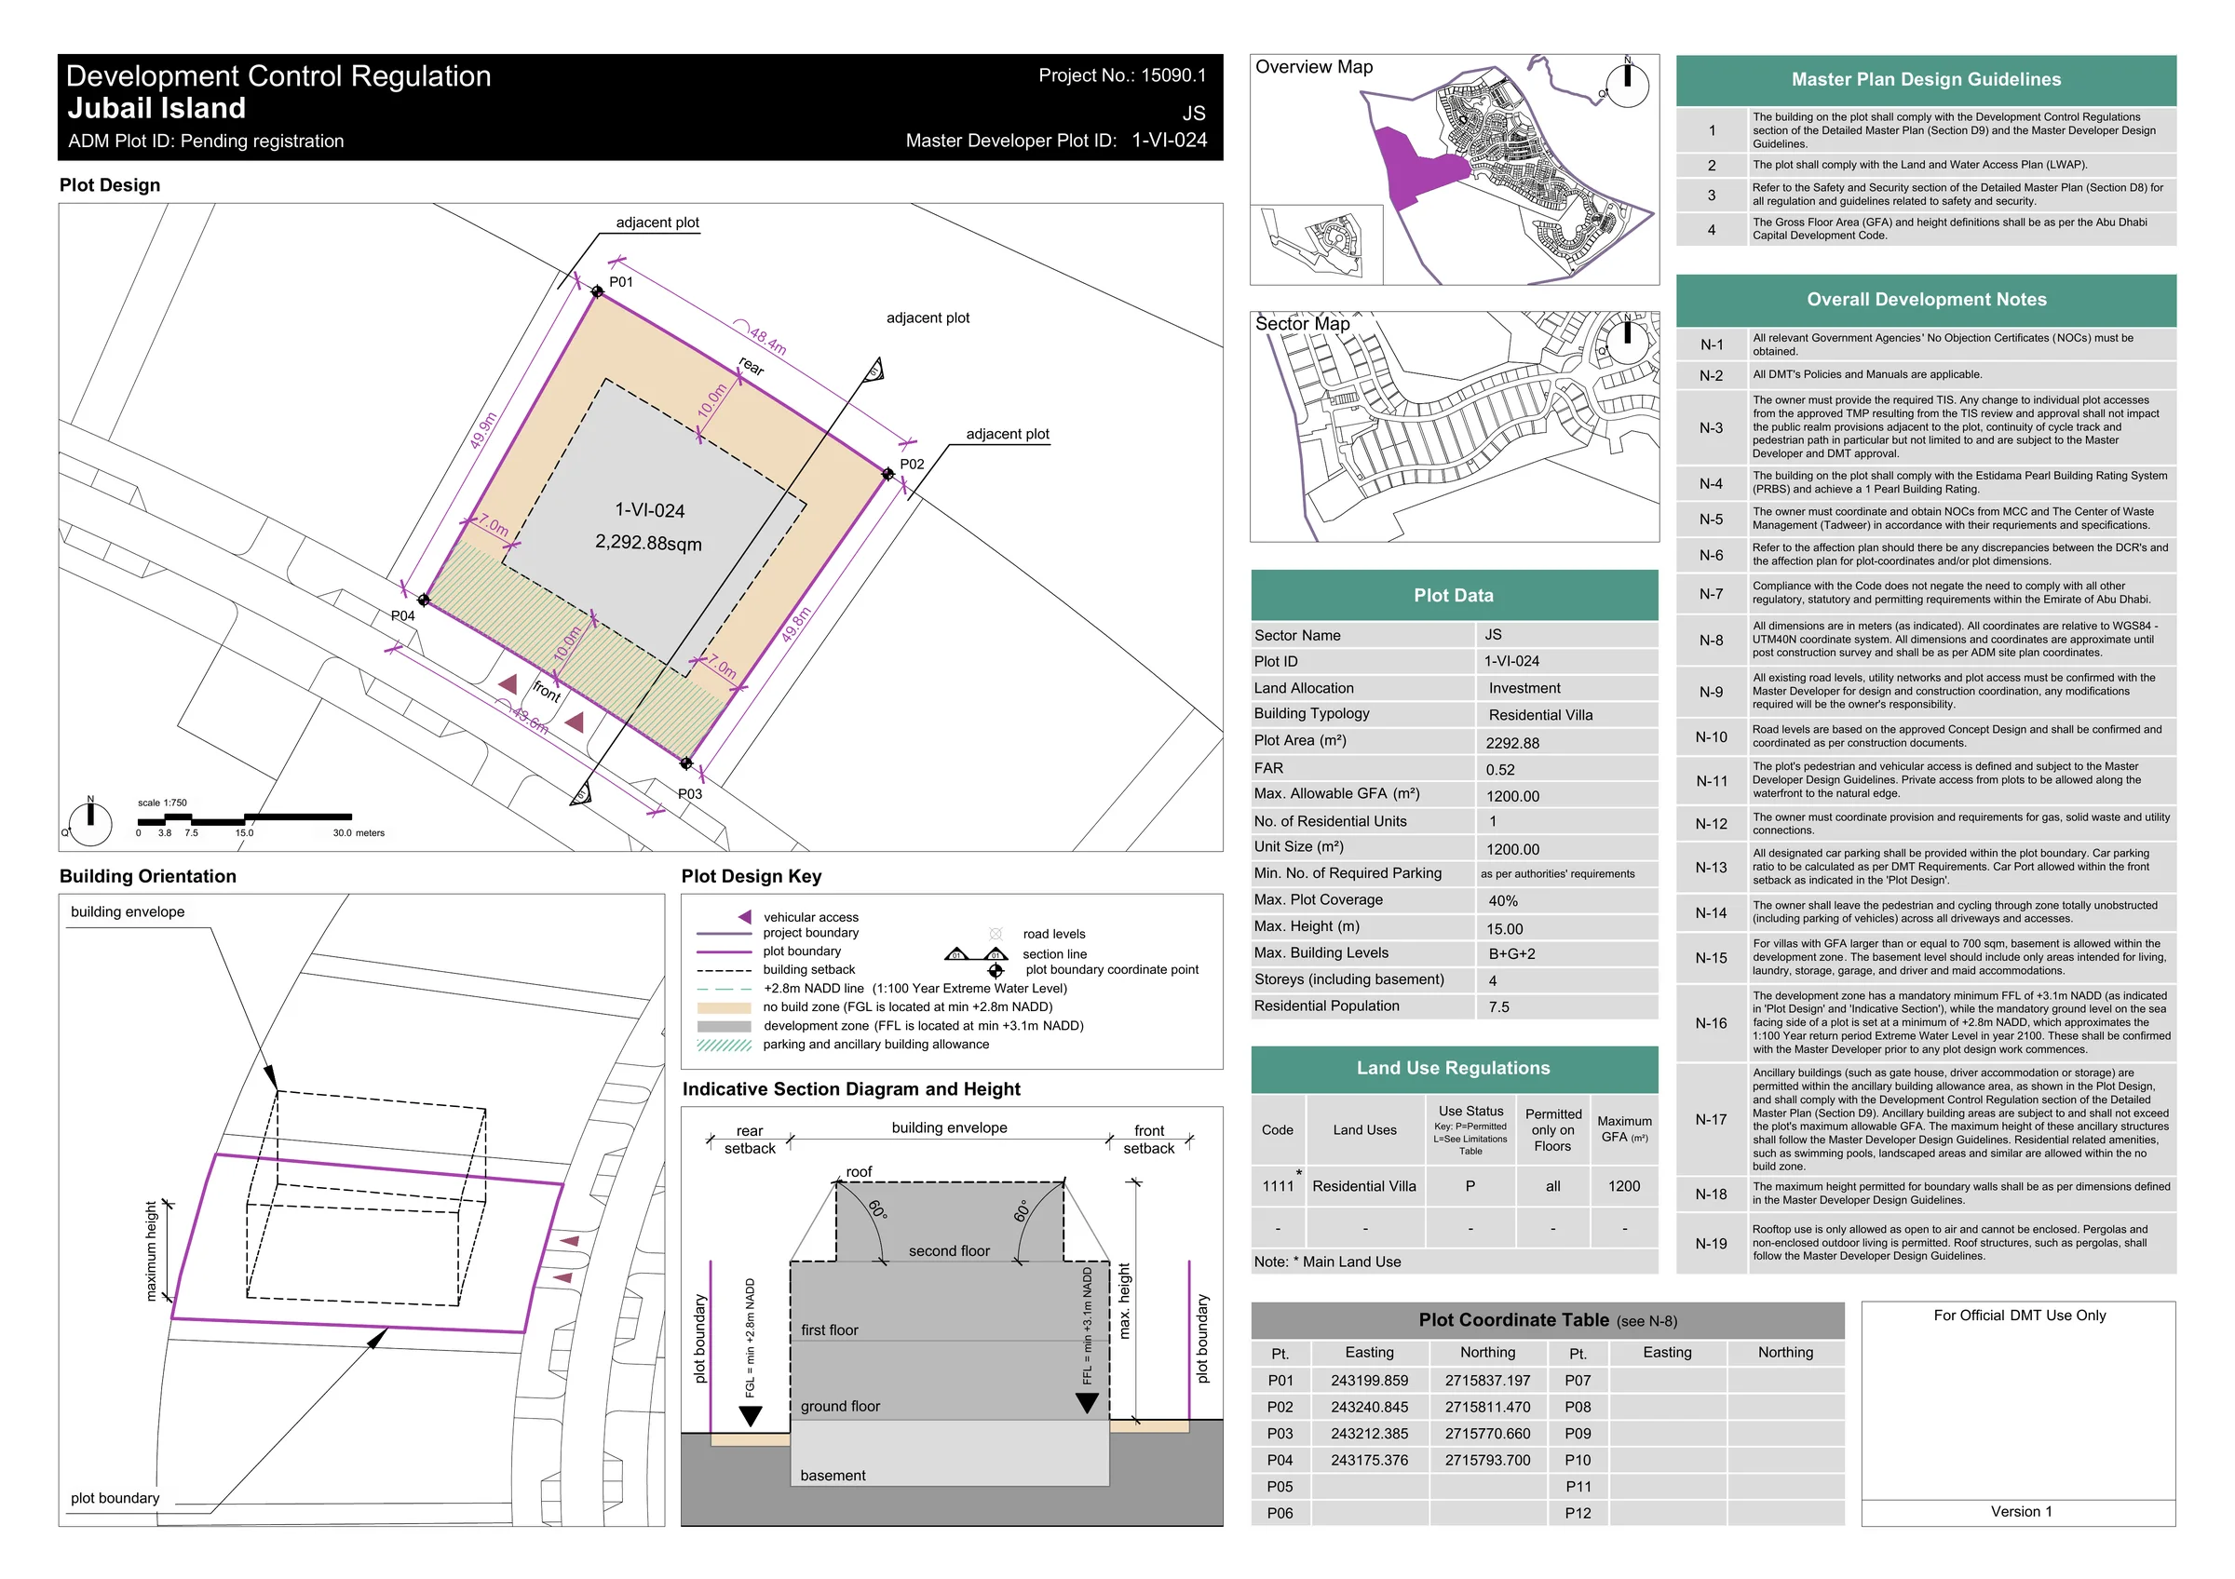This screenshot has height=1579, width=2235.
Task: Click the FFL black triangle level marker
Action: 1088,1403
